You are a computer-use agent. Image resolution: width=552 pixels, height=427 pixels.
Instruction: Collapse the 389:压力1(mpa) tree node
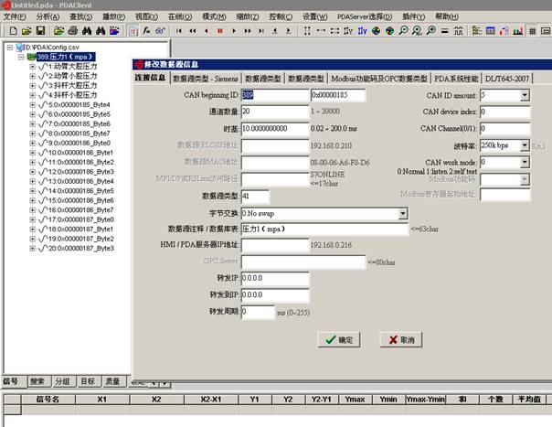pos(21,57)
